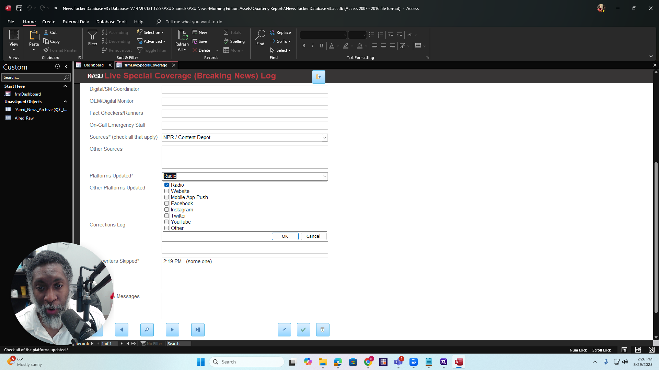
Task: Click the numbered list icon
Action: pos(380,35)
